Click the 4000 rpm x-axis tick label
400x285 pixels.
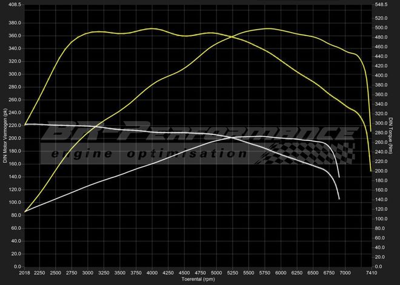pyautogui.click(x=152, y=272)
